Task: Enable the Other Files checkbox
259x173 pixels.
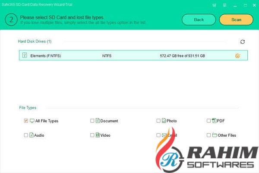Action: click(208, 135)
